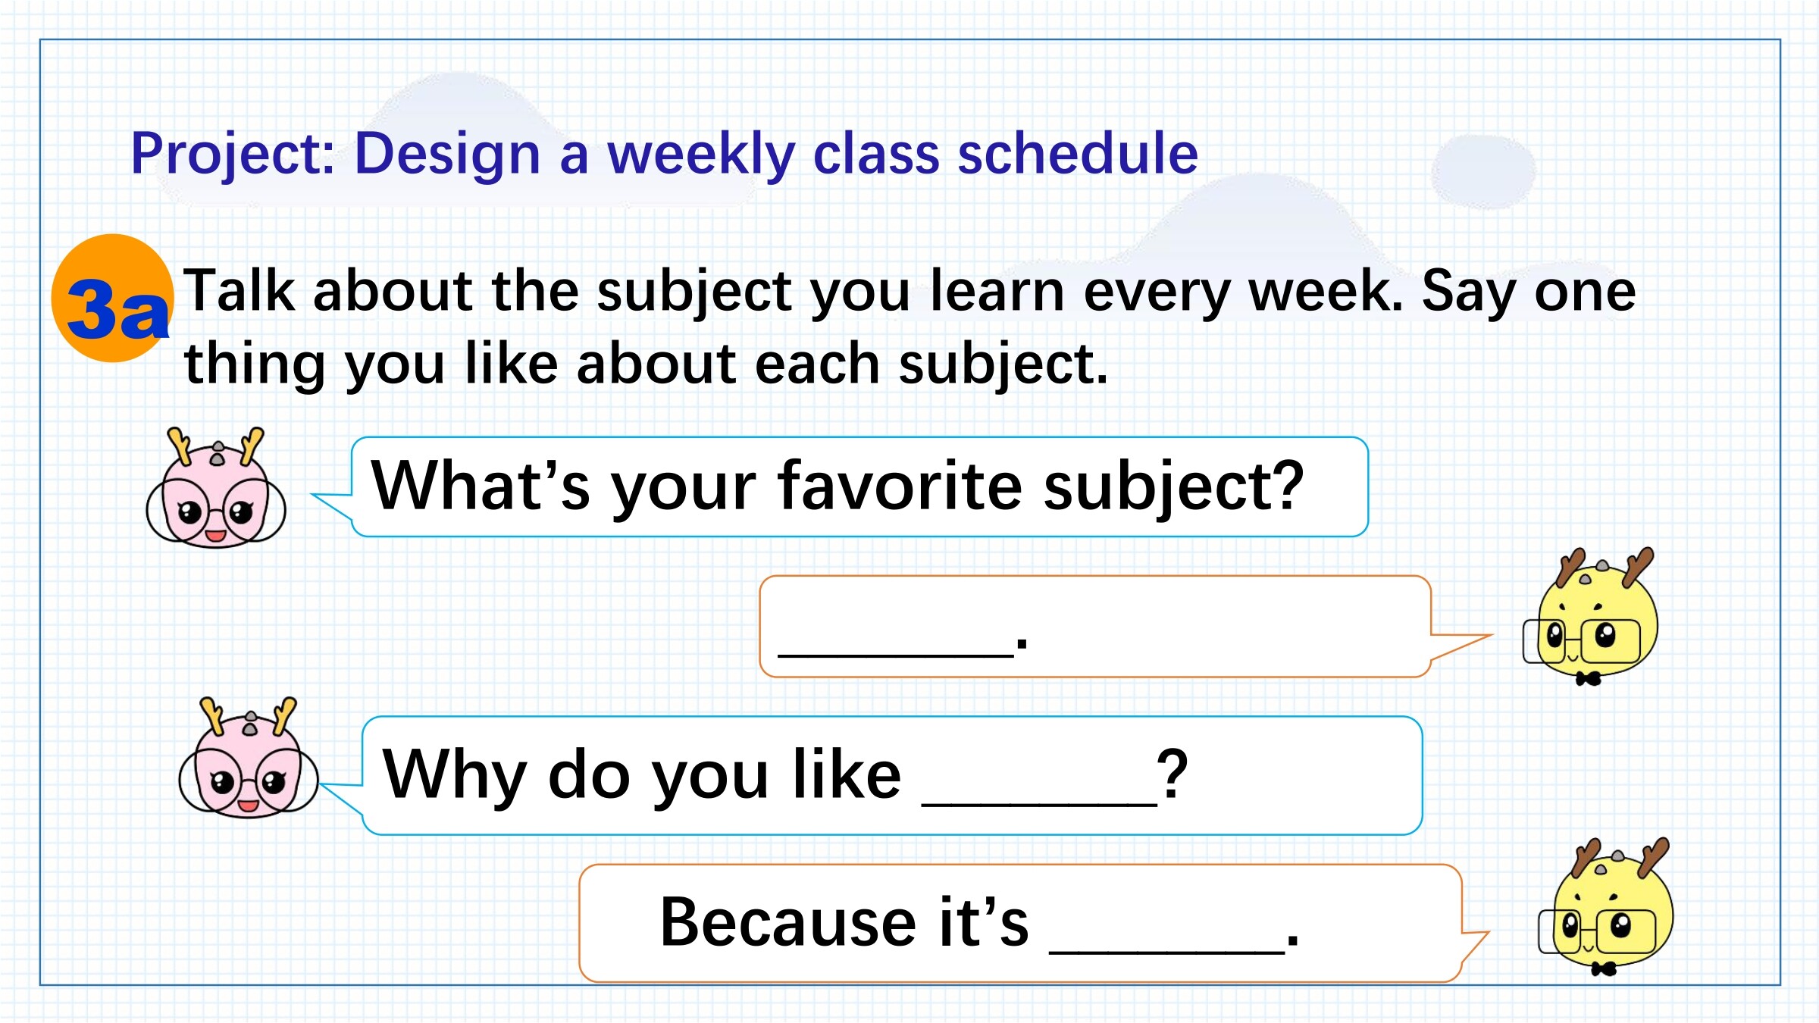Click the orange 3a circle badge
This screenshot has height=1023, width=1819.
pos(112,298)
